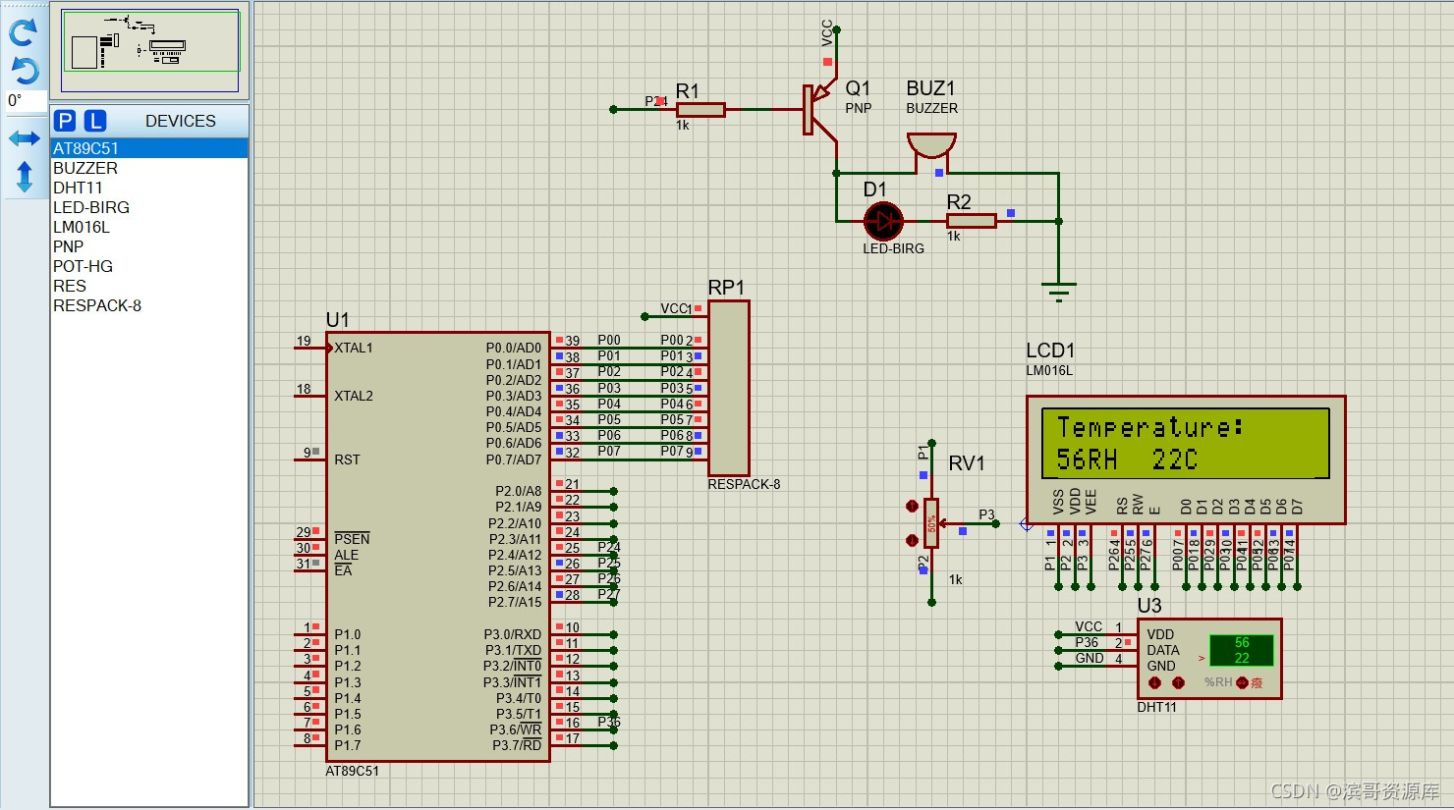Click the rotation angle field

[25, 100]
